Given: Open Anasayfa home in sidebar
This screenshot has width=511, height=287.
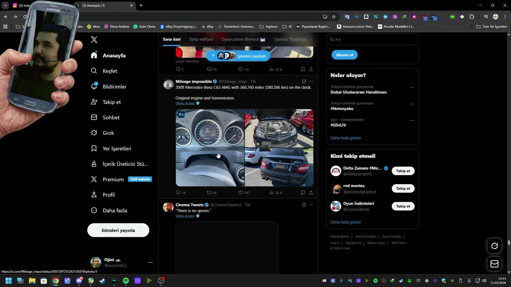Looking at the screenshot, I should tap(108, 55).
